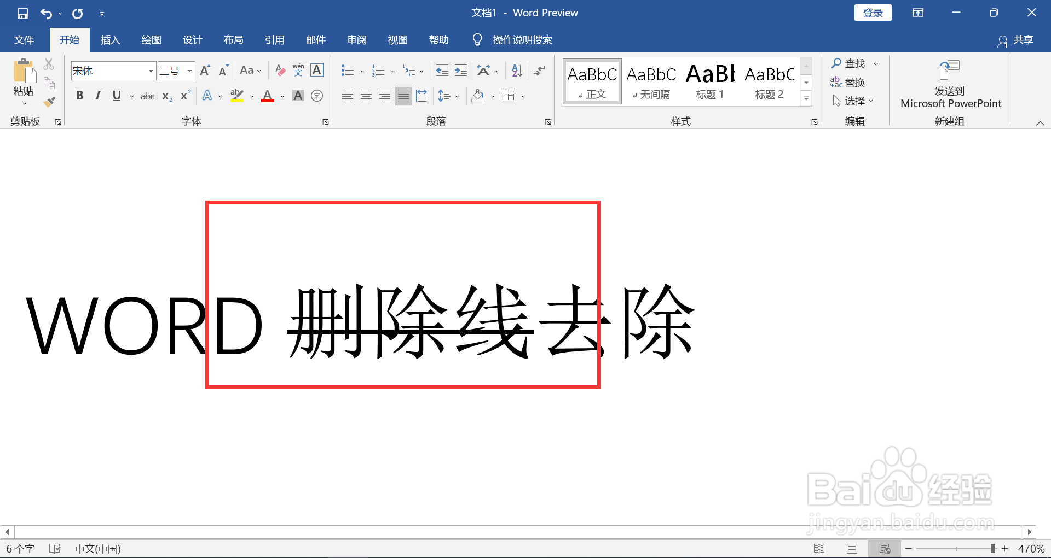1051x558 pixels.
Task: Open the font dialog launcher
Action: [326, 122]
